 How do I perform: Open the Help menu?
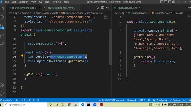tap(67, 2)
